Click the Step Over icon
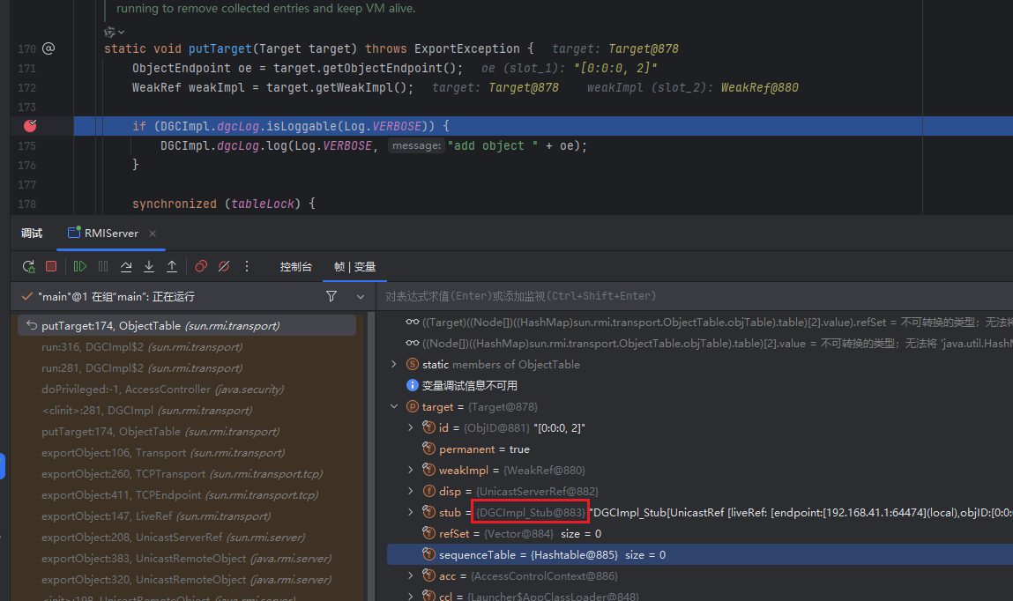Image resolution: width=1013 pixels, height=601 pixels. (x=126, y=266)
